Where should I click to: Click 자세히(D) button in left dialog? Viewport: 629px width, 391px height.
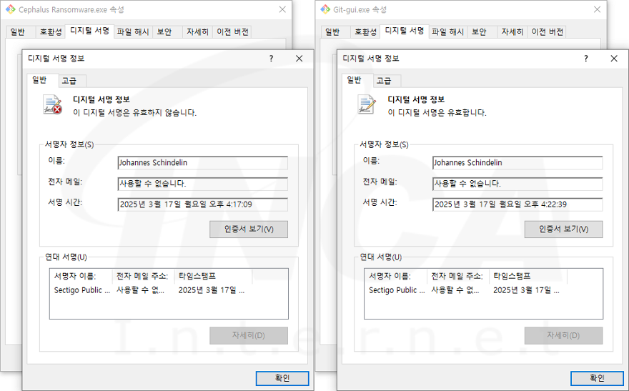click(249, 335)
